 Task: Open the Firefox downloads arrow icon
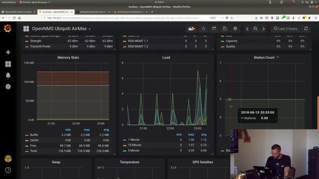pyautogui.click(x=256, y=18)
